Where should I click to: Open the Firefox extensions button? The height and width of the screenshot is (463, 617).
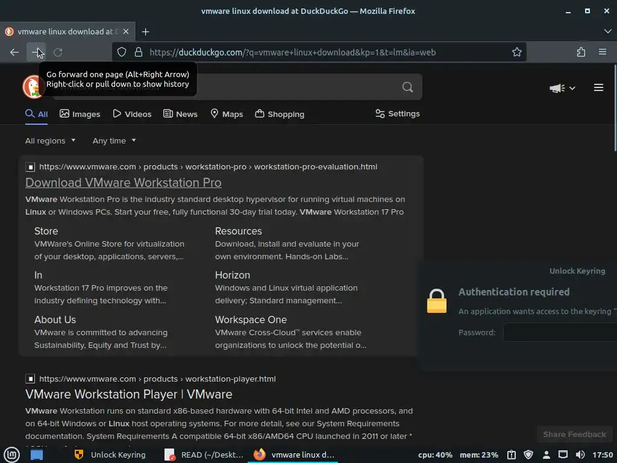point(581,52)
